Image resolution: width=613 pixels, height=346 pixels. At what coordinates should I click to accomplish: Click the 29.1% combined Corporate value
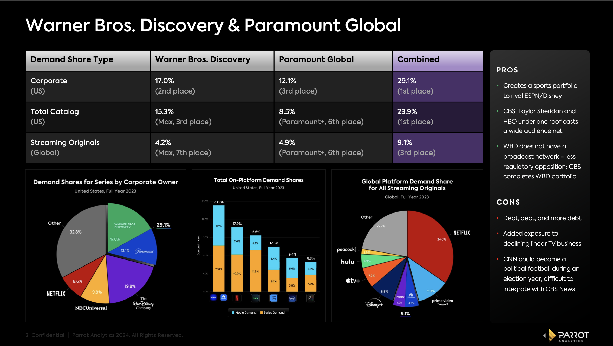pos(407,81)
